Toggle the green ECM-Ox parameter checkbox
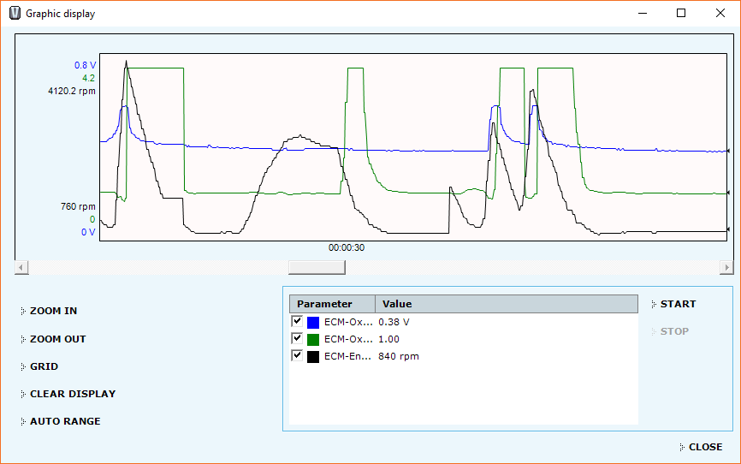The image size is (741, 464). click(x=297, y=339)
